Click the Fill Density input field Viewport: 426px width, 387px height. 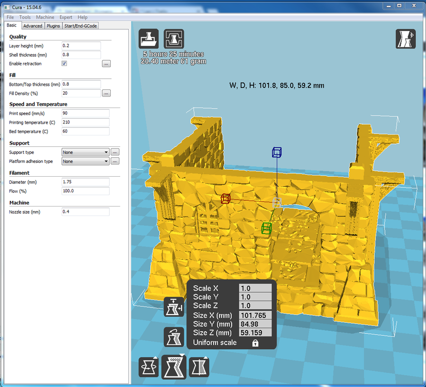coord(81,93)
